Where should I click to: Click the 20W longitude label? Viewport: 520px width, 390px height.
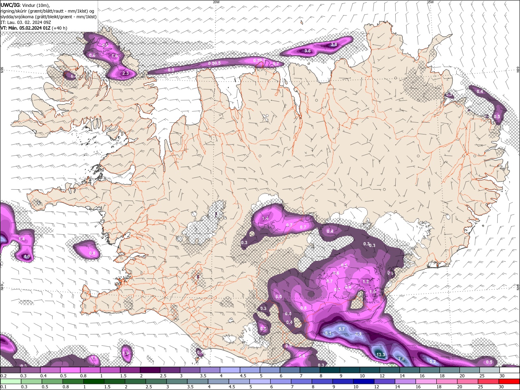[x=216, y=2]
